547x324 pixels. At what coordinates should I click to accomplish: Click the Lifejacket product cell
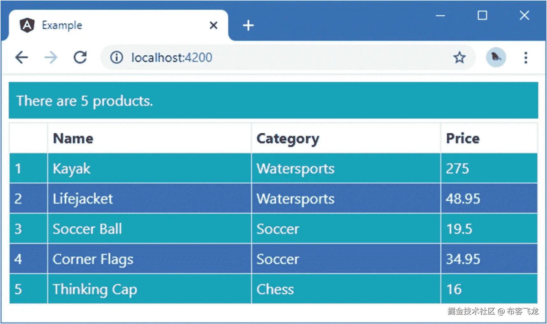pos(83,199)
